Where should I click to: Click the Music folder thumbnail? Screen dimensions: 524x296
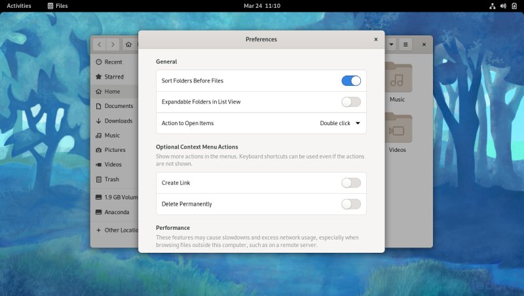click(x=397, y=77)
